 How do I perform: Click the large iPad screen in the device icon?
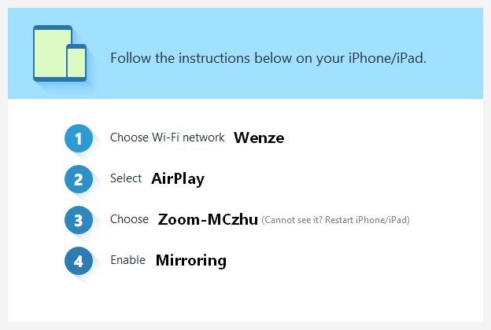[x=50, y=53]
